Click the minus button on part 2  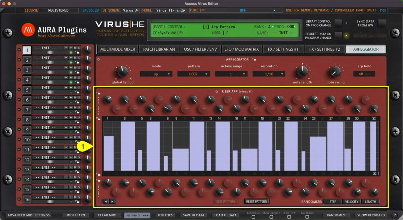[66, 58]
